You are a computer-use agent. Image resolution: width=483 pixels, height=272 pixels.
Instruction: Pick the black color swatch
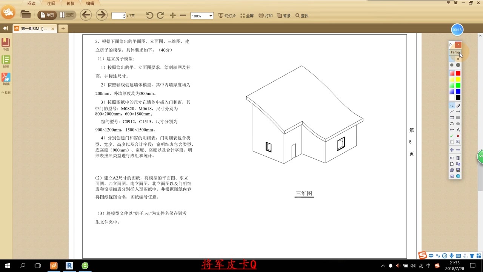[x=458, y=97]
